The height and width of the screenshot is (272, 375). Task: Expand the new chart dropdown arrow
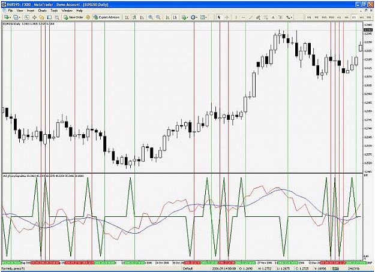(10, 17)
